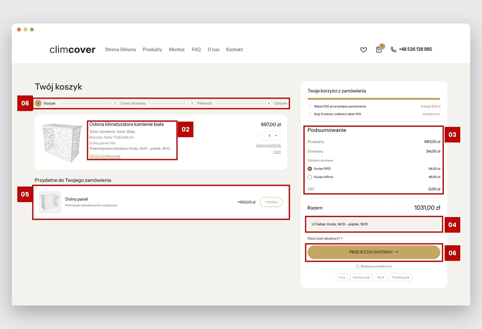Click the Rabat 100 zł na kolejne zamówienie text
The width and height of the screenshot is (482, 329).
pos(340,106)
